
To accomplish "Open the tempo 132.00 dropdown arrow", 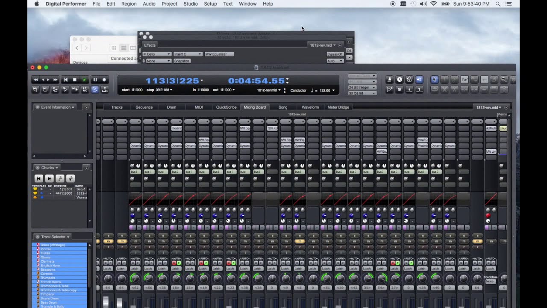I will (333, 91).
